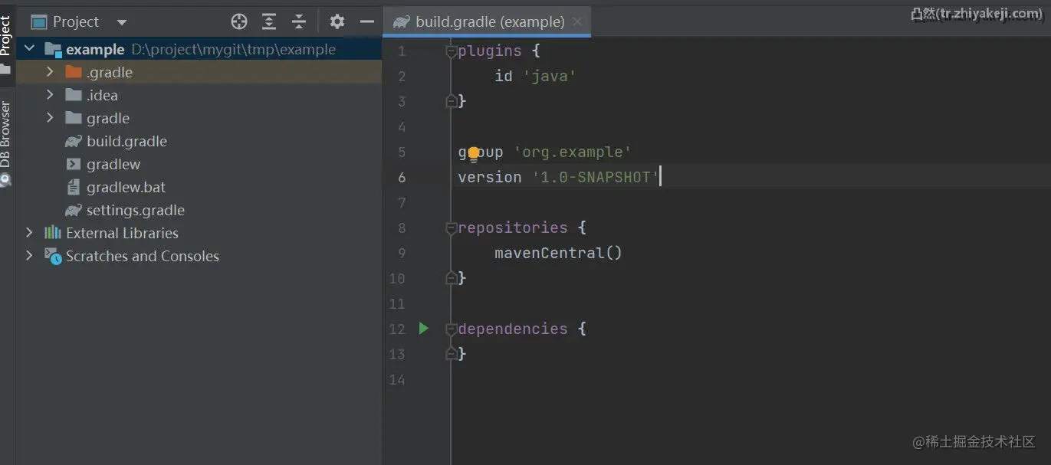Fold the repositories block at line 8

452,228
